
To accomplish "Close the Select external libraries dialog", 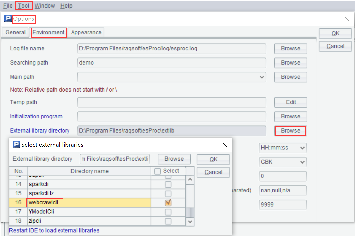I will 225,145.
